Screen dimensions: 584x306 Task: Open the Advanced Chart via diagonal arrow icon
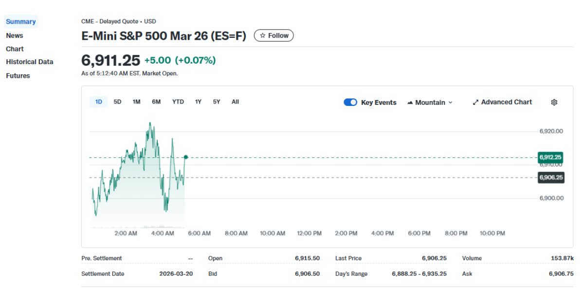475,102
